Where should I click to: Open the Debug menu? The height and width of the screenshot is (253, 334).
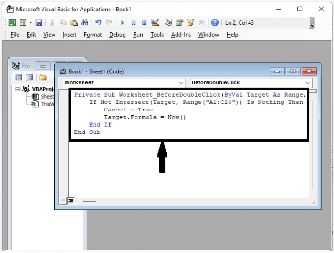click(117, 35)
